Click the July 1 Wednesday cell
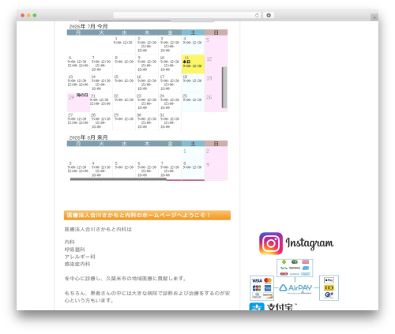 tap(124, 45)
